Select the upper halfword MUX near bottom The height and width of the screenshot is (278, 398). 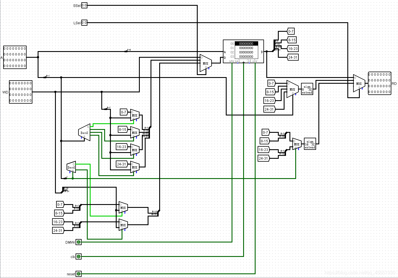click(123, 207)
